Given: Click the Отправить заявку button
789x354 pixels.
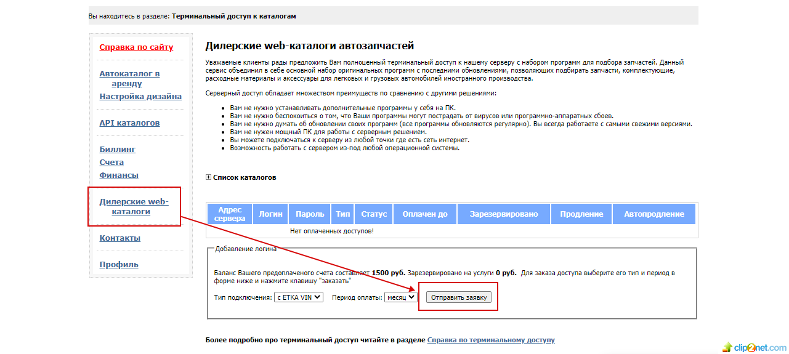Looking at the screenshot, I should tap(459, 297).
